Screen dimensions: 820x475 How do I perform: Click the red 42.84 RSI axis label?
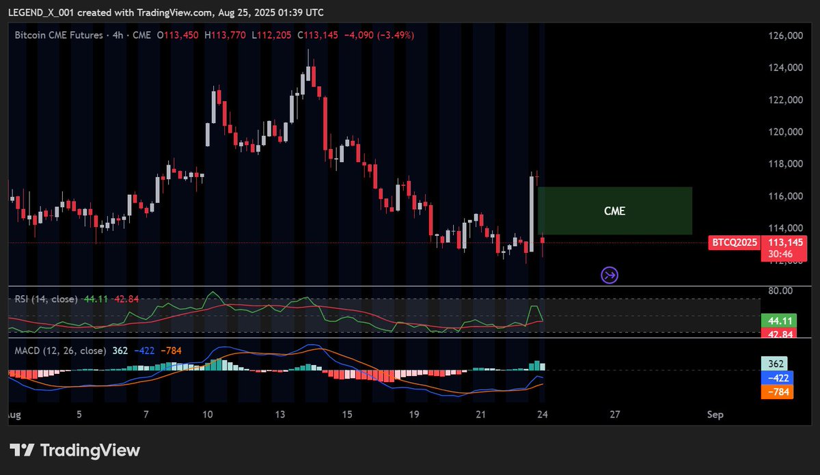point(778,334)
